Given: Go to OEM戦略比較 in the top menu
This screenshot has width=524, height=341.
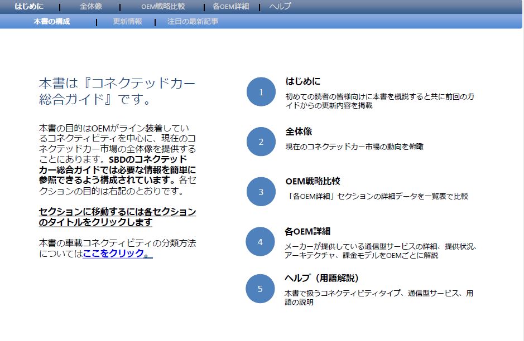Looking at the screenshot, I should point(163,6).
